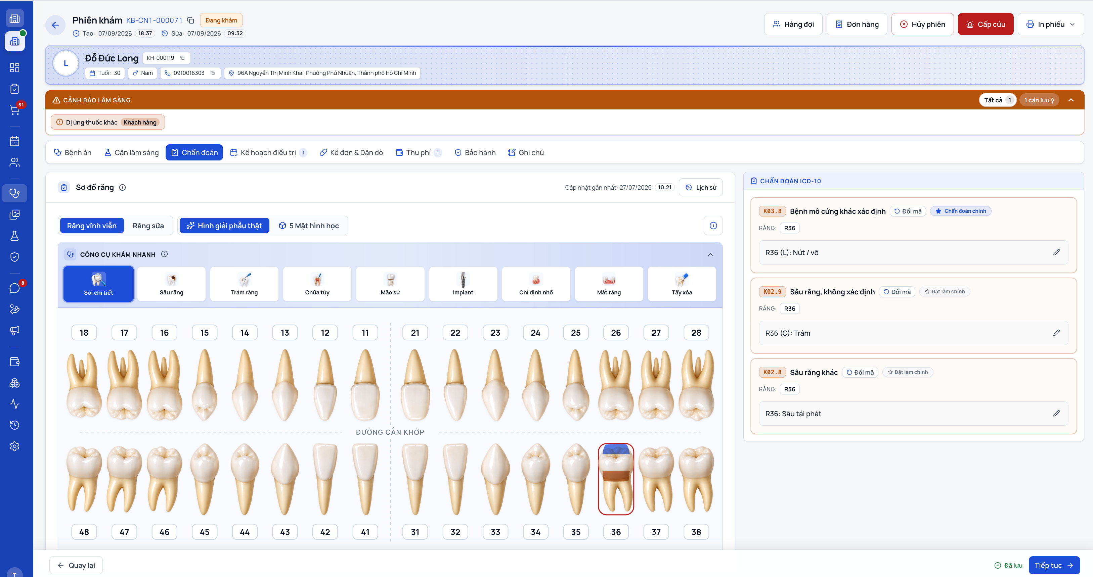
Task: Click Hủy phiên to cancel session
Action: (922, 24)
